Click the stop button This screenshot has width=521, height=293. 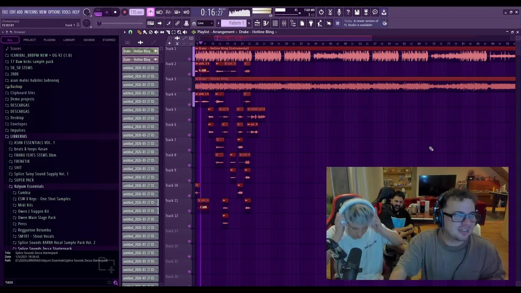(x=115, y=12)
